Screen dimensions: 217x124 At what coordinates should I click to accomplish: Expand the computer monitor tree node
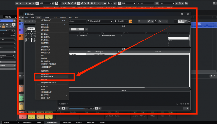[29, 34]
